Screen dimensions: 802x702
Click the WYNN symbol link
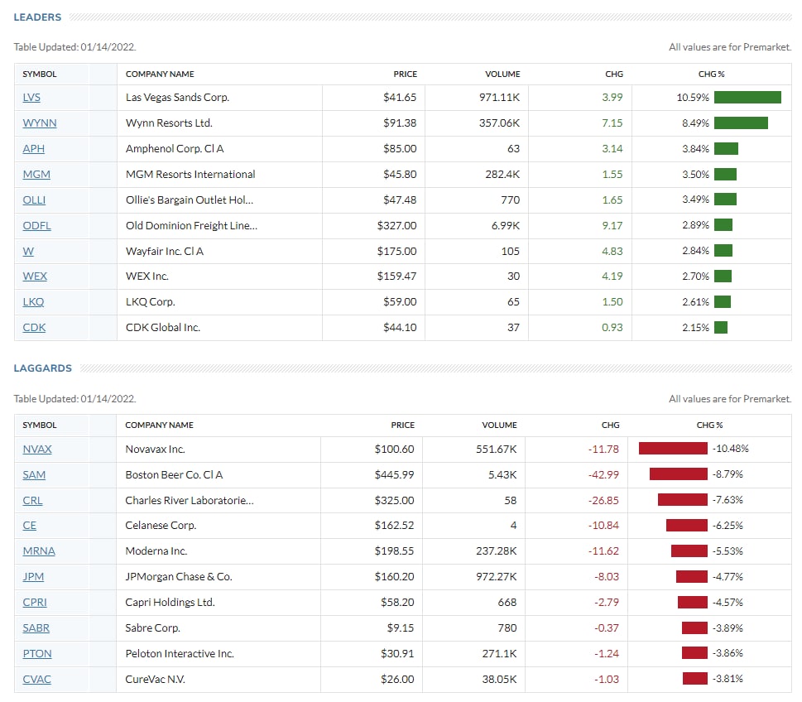40,123
